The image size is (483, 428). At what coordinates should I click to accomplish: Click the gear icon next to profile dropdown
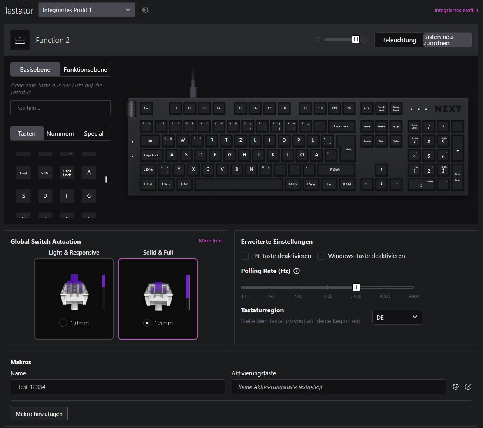[145, 10]
